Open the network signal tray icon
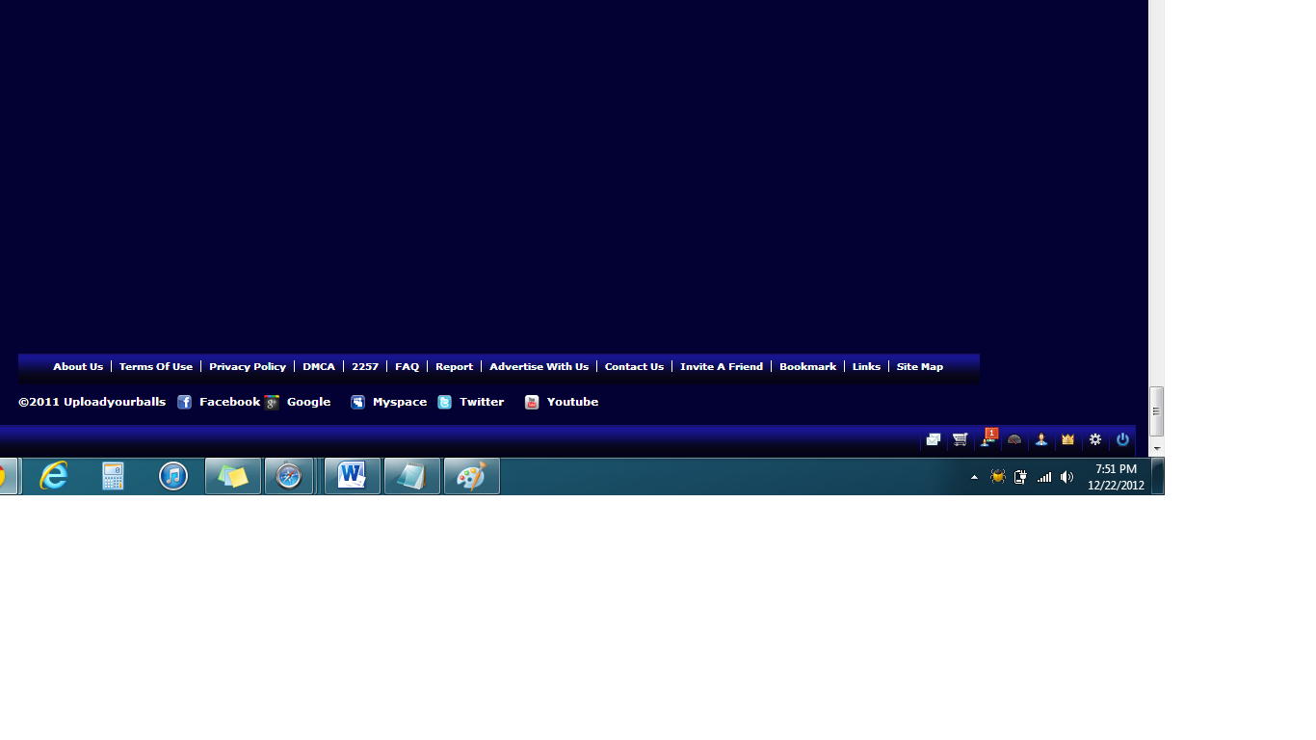 click(1044, 477)
